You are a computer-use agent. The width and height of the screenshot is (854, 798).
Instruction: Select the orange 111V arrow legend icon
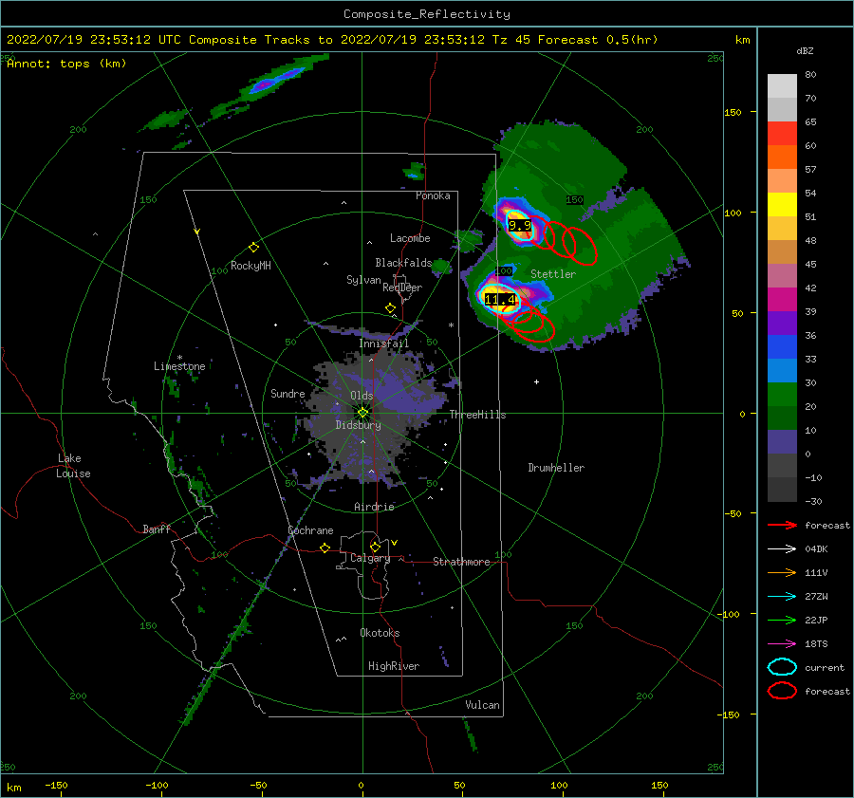tap(782, 572)
